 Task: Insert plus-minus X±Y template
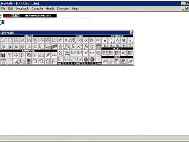point(98,40)
